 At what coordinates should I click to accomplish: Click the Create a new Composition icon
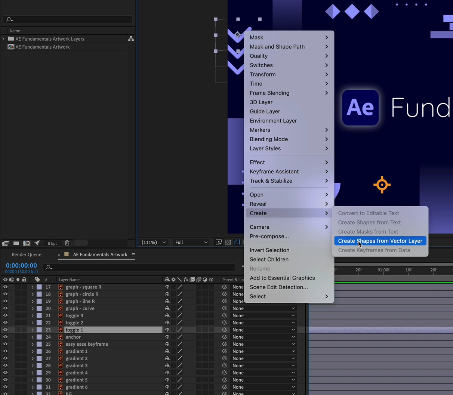click(x=27, y=243)
